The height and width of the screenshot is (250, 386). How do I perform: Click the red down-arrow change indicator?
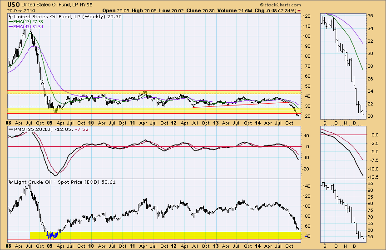(299, 11)
